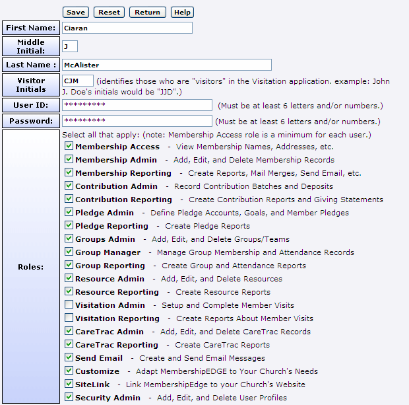Focus the Password input field

137,121
